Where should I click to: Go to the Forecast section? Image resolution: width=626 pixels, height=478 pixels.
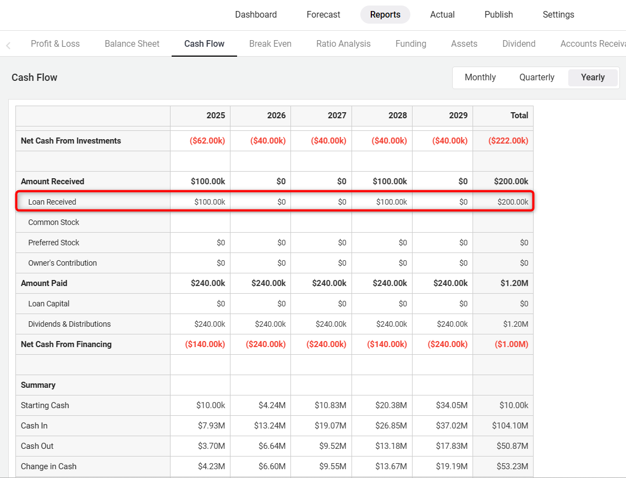click(x=323, y=15)
